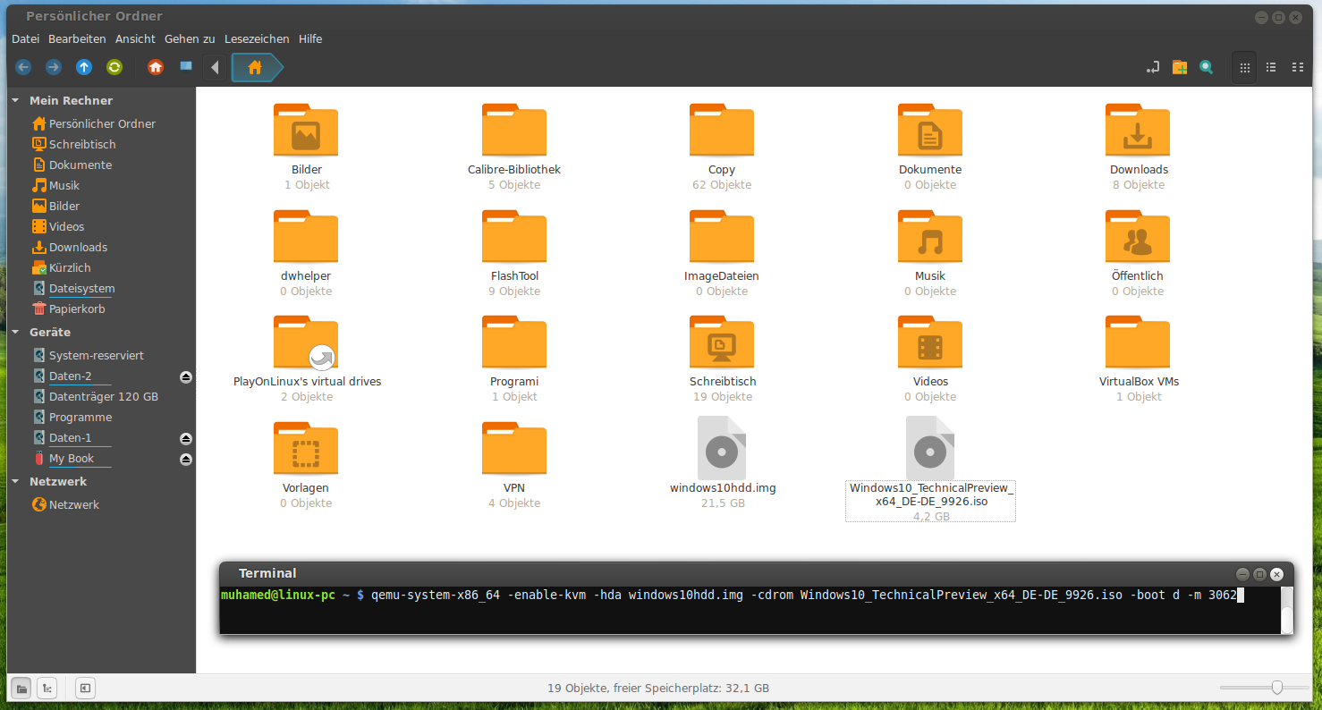This screenshot has height=710, width=1322.
Task: Select the Programi folder
Action: [514, 342]
